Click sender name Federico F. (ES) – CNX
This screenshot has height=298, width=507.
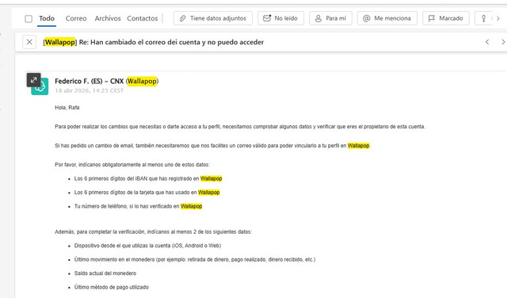90,81
